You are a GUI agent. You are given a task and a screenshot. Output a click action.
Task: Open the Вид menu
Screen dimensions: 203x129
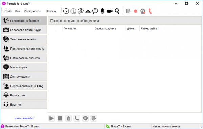point(17,11)
